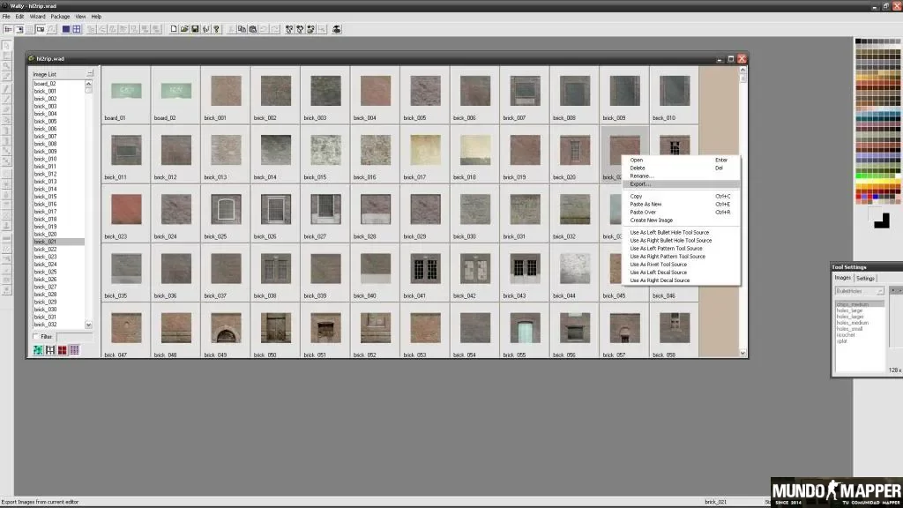Click the red four-square thumbnail size icon
The width and height of the screenshot is (903, 508).
(x=63, y=349)
